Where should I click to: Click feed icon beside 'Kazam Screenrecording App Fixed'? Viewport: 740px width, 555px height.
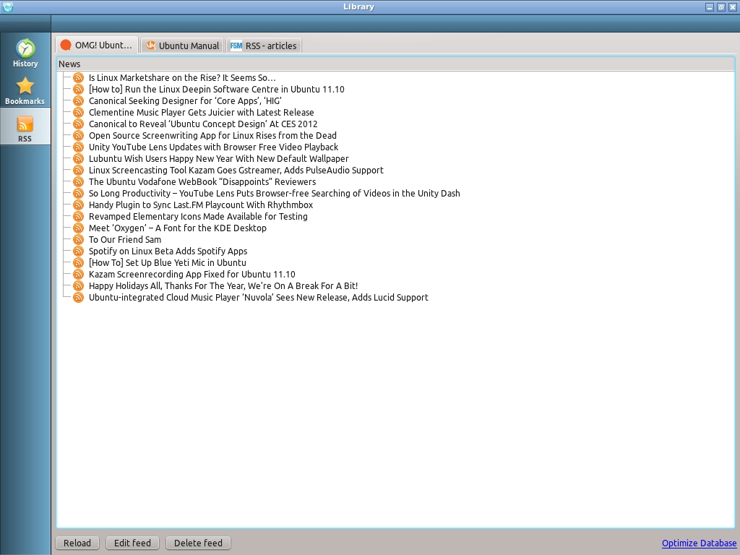[78, 274]
